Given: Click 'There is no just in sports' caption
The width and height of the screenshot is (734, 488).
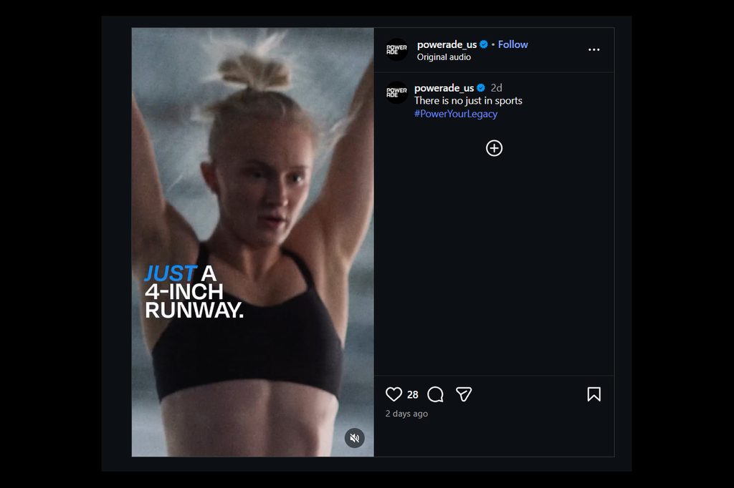Looking at the screenshot, I should coord(468,100).
